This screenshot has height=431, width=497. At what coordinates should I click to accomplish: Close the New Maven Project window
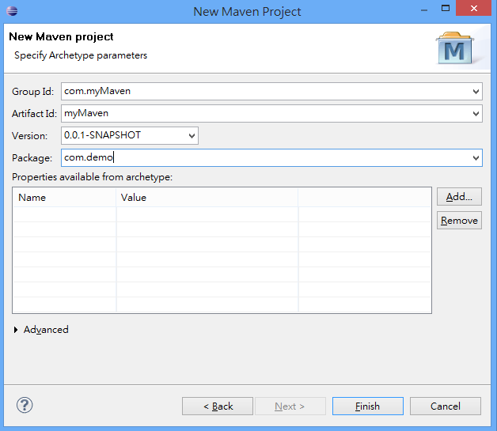472,9
